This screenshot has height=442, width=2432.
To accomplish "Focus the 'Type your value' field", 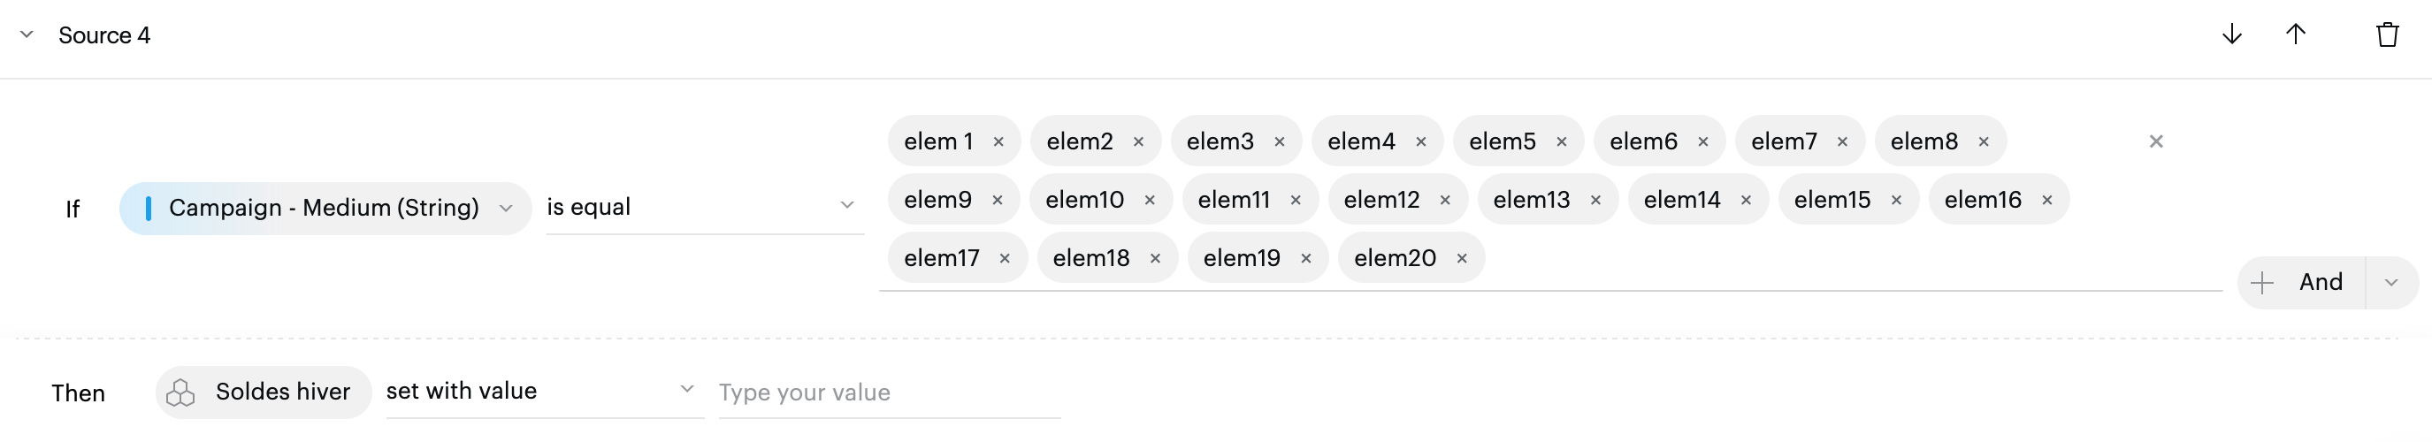I will click(x=887, y=392).
